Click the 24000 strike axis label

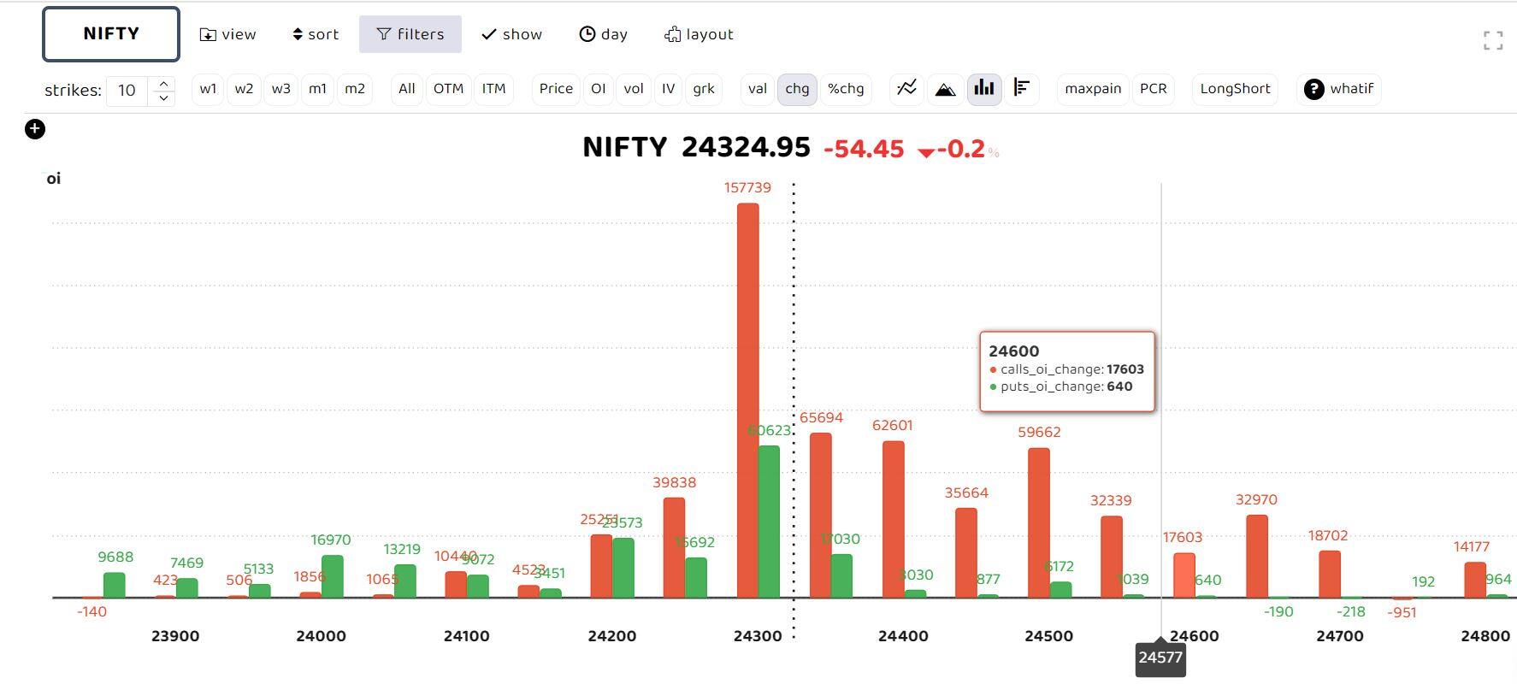click(321, 636)
